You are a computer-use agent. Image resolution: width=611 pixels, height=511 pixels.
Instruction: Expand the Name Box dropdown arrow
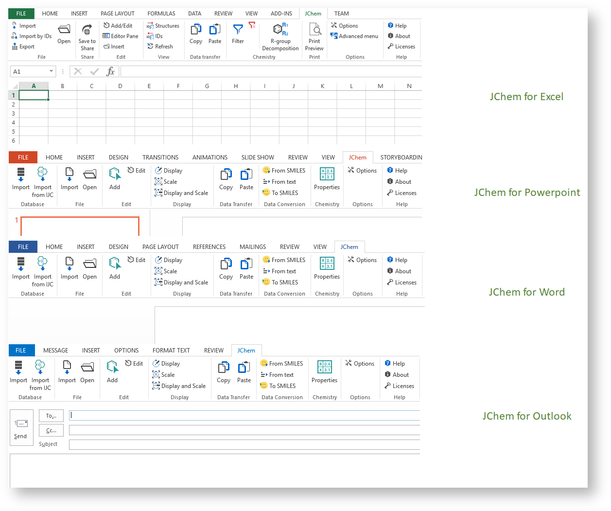coord(51,71)
